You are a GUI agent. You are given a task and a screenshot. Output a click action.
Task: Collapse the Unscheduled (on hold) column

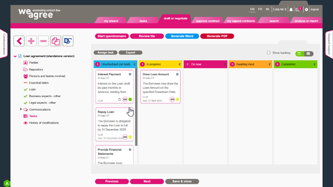tap(135, 64)
